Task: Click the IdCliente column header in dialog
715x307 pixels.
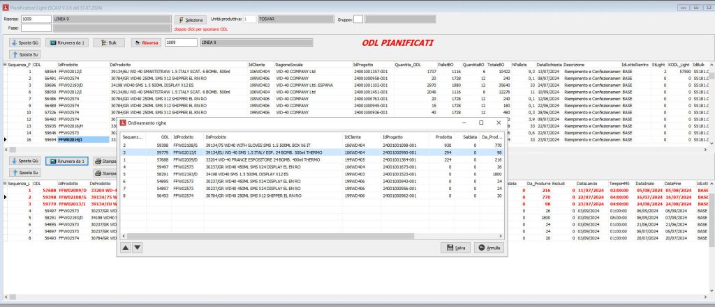Action: point(362,136)
